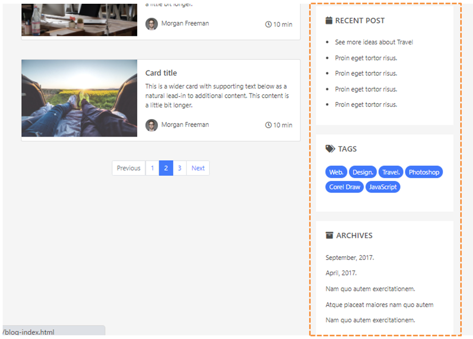This screenshot has width=473, height=339.
Task: Open last 'Nam quo autem exercitationem.' archive link
Action: coord(370,320)
